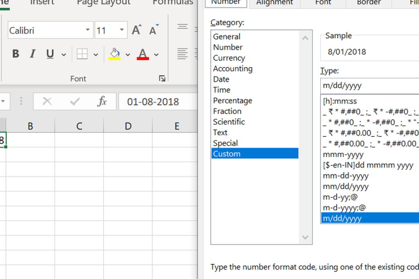Open the Insert Function dialog via fx icon
Viewport: 419px width, 279px height.
pyautogui.click(x=103, y=101)
